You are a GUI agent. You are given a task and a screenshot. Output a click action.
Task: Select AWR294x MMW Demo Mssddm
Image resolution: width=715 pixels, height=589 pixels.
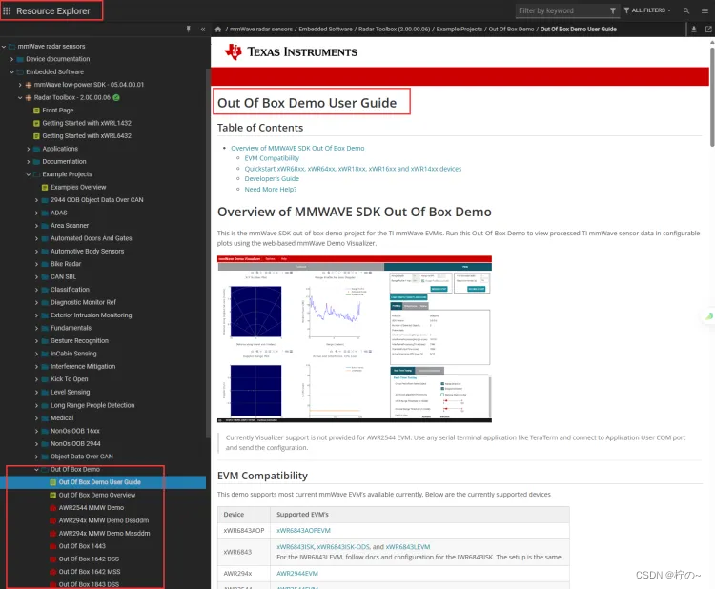tap(105, 533)
